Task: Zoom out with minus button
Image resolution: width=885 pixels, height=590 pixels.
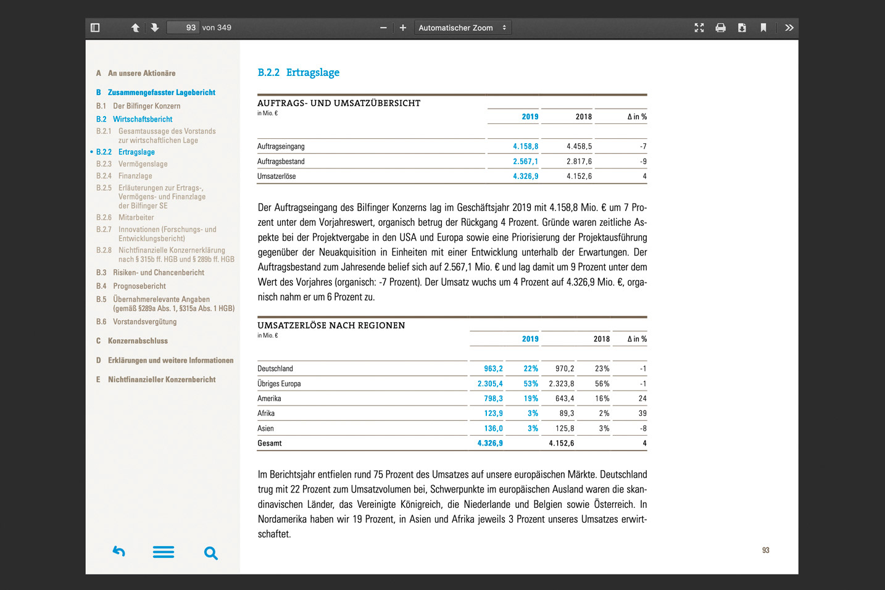Action: pos(383,28)
